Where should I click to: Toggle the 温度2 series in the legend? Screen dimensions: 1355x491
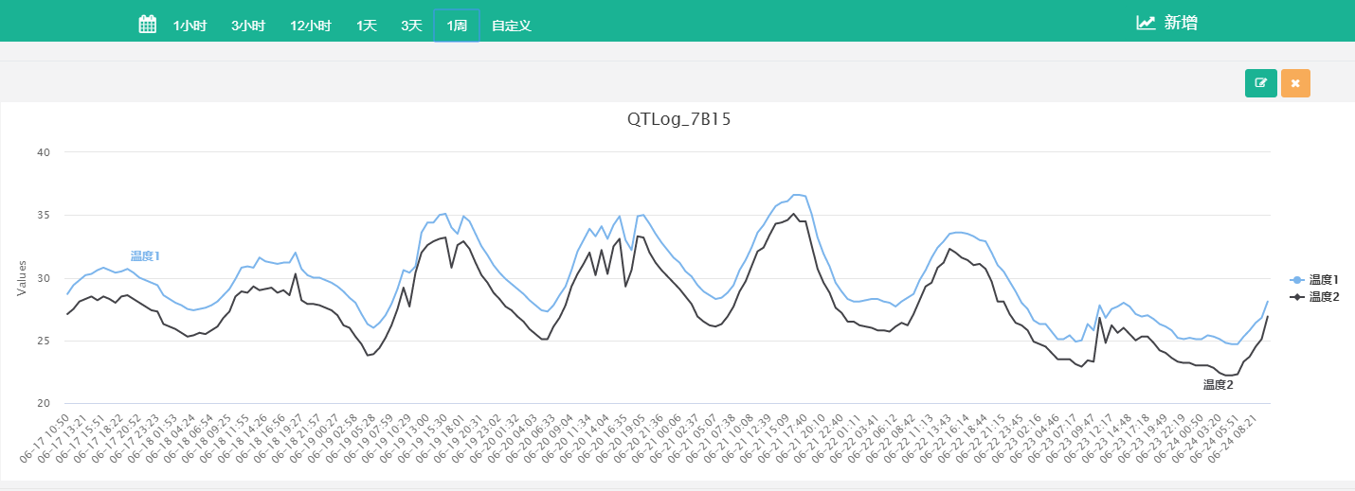[x=1324, y=297]
